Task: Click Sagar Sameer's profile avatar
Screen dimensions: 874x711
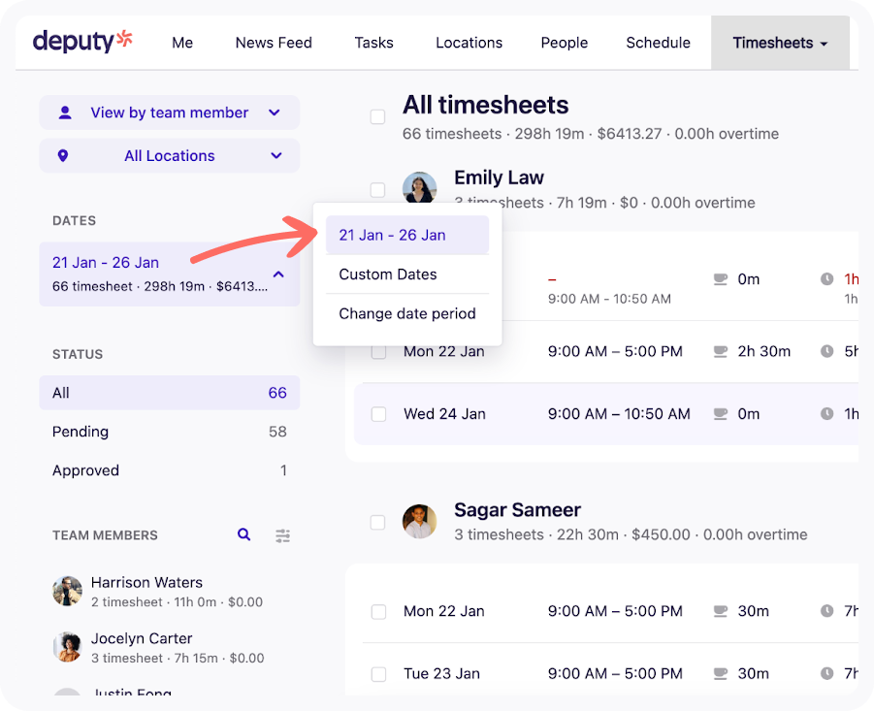Action: [419, 521]
